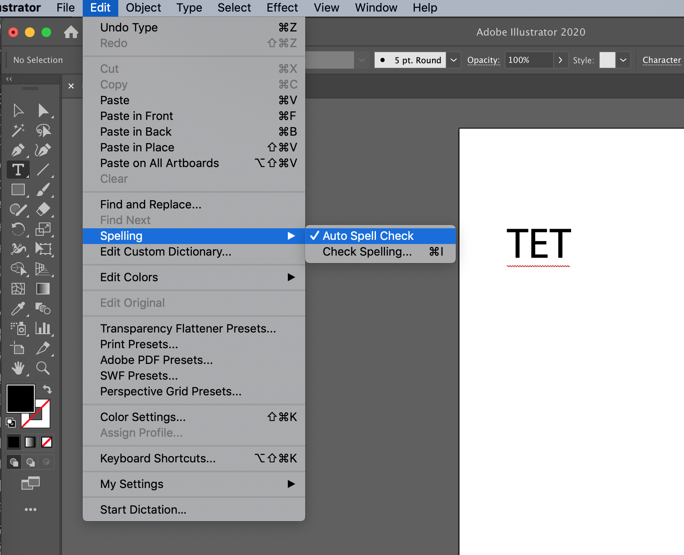Swap fill and stroke colors
This screenshot has height=555, width=684.
point(47,389)
